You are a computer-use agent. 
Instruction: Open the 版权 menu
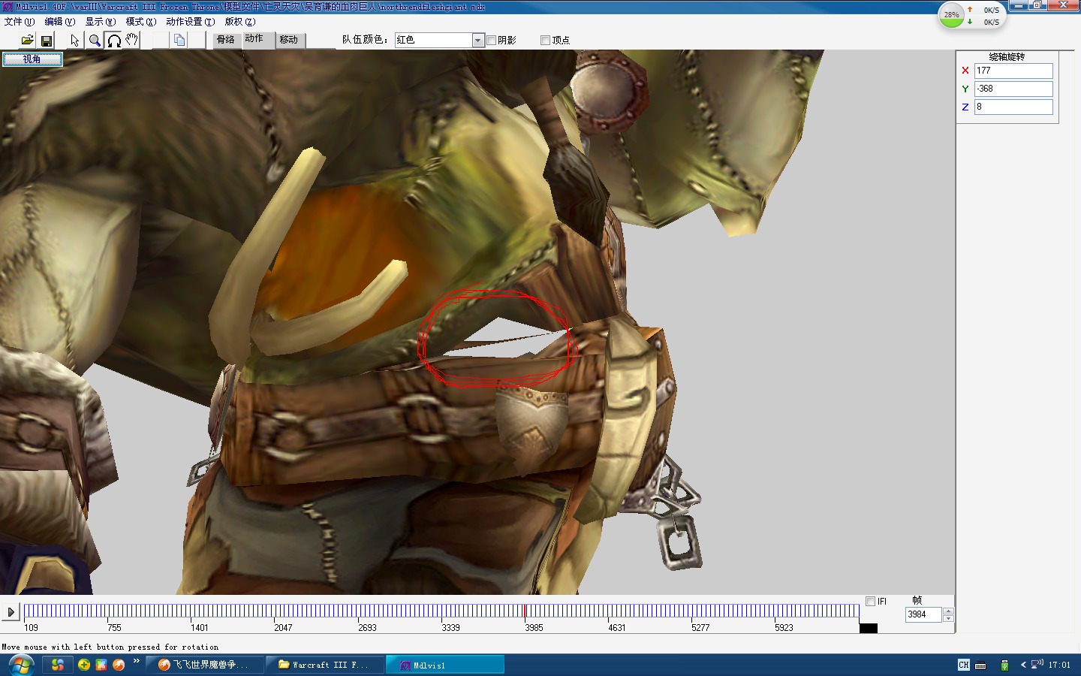[x=240, y=22]
